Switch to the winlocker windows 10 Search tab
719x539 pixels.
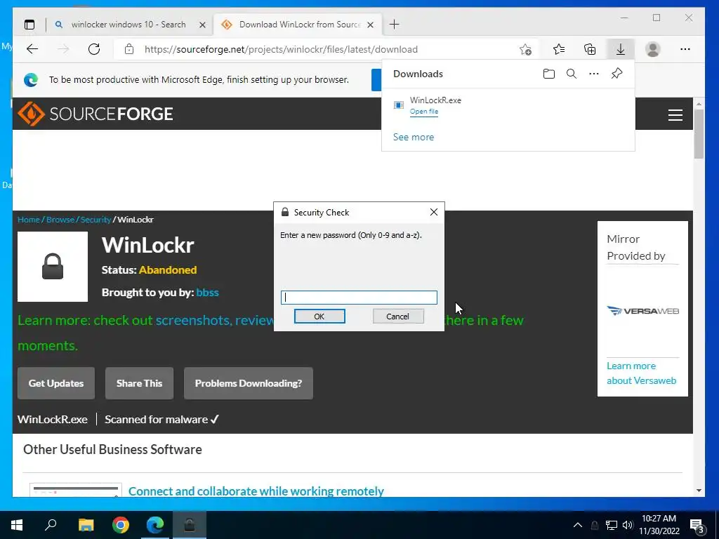(128, 25)
